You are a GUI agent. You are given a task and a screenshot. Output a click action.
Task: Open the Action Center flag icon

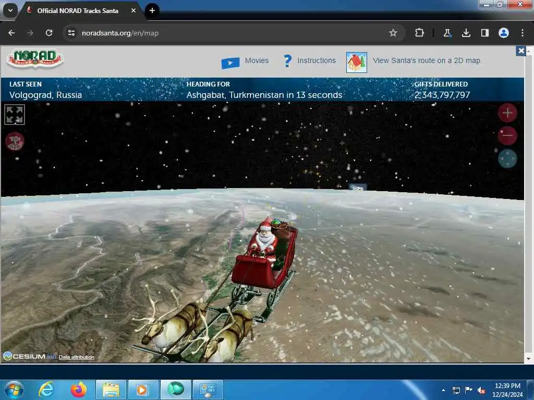tap(469, 390)
